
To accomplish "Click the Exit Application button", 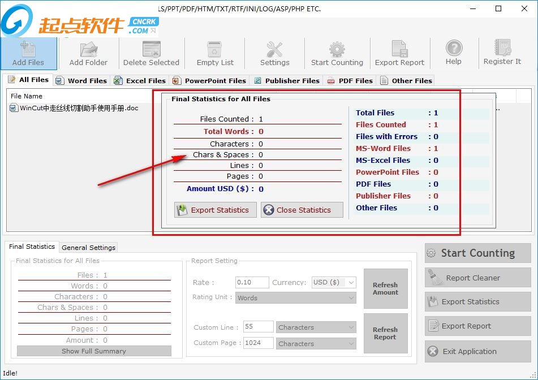I will 477,351.
